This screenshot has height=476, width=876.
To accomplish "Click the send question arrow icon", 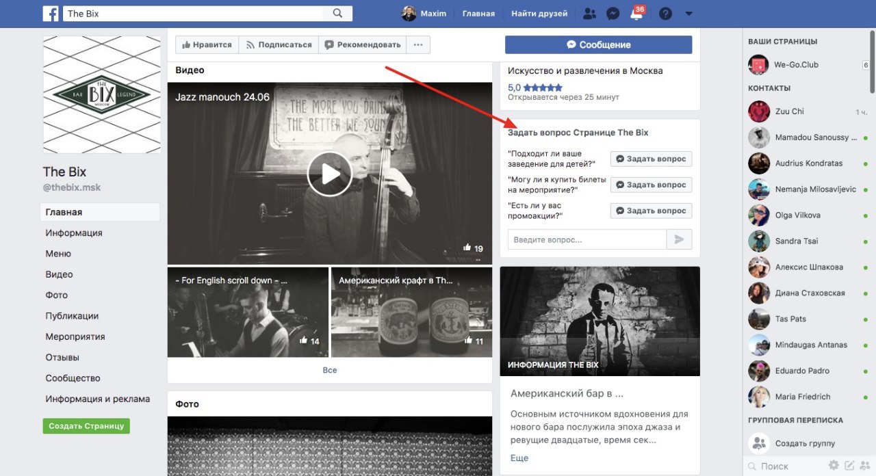I will (x=679, y=239).
